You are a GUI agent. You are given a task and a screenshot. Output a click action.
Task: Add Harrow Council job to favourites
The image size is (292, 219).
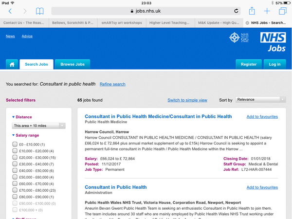pos(262,117)
